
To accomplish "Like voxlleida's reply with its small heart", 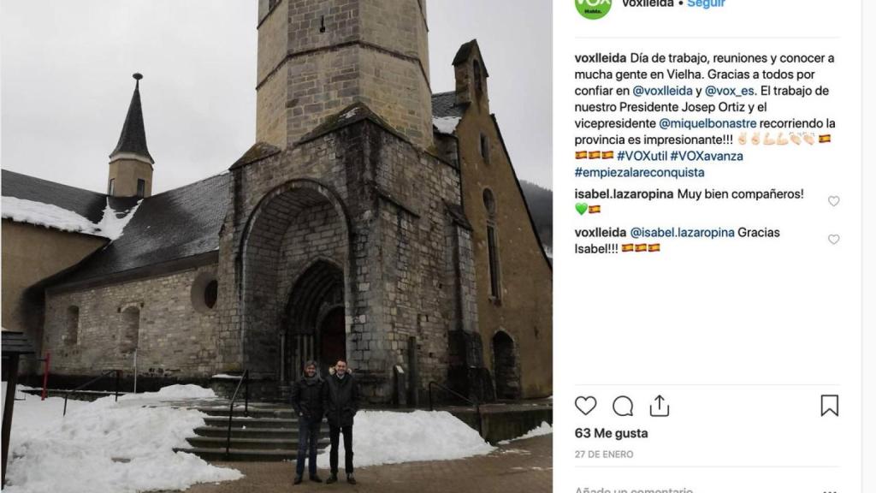I will point(833,240).
